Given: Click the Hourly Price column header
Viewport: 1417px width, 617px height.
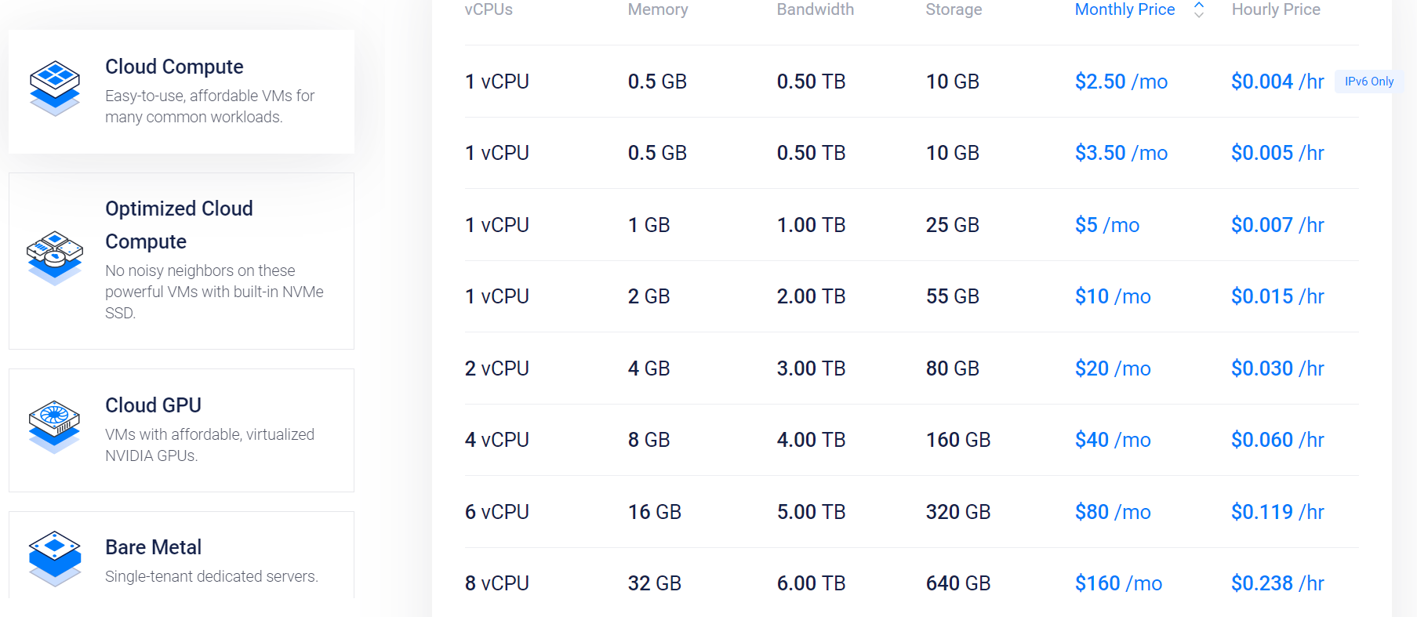Looking at the screenshot, I should click(1276, 9).
